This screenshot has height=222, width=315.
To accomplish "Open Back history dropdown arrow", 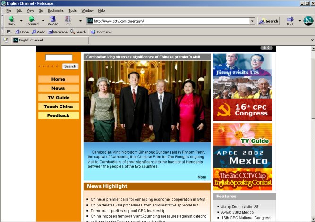I will [x=21, y=21].
